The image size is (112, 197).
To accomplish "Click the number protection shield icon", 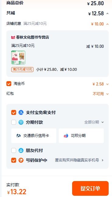I will (x=21, y=160).
